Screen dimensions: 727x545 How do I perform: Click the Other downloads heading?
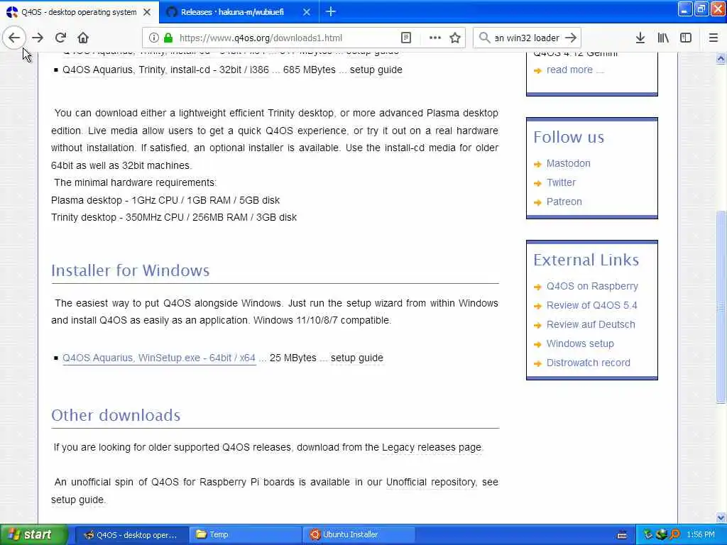(x=116, y=415)
